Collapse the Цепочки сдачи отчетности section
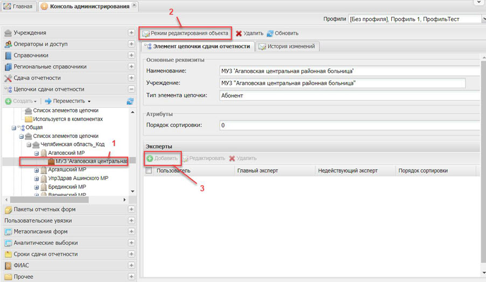The image size is (486, 282). click(x=131, y=89)
